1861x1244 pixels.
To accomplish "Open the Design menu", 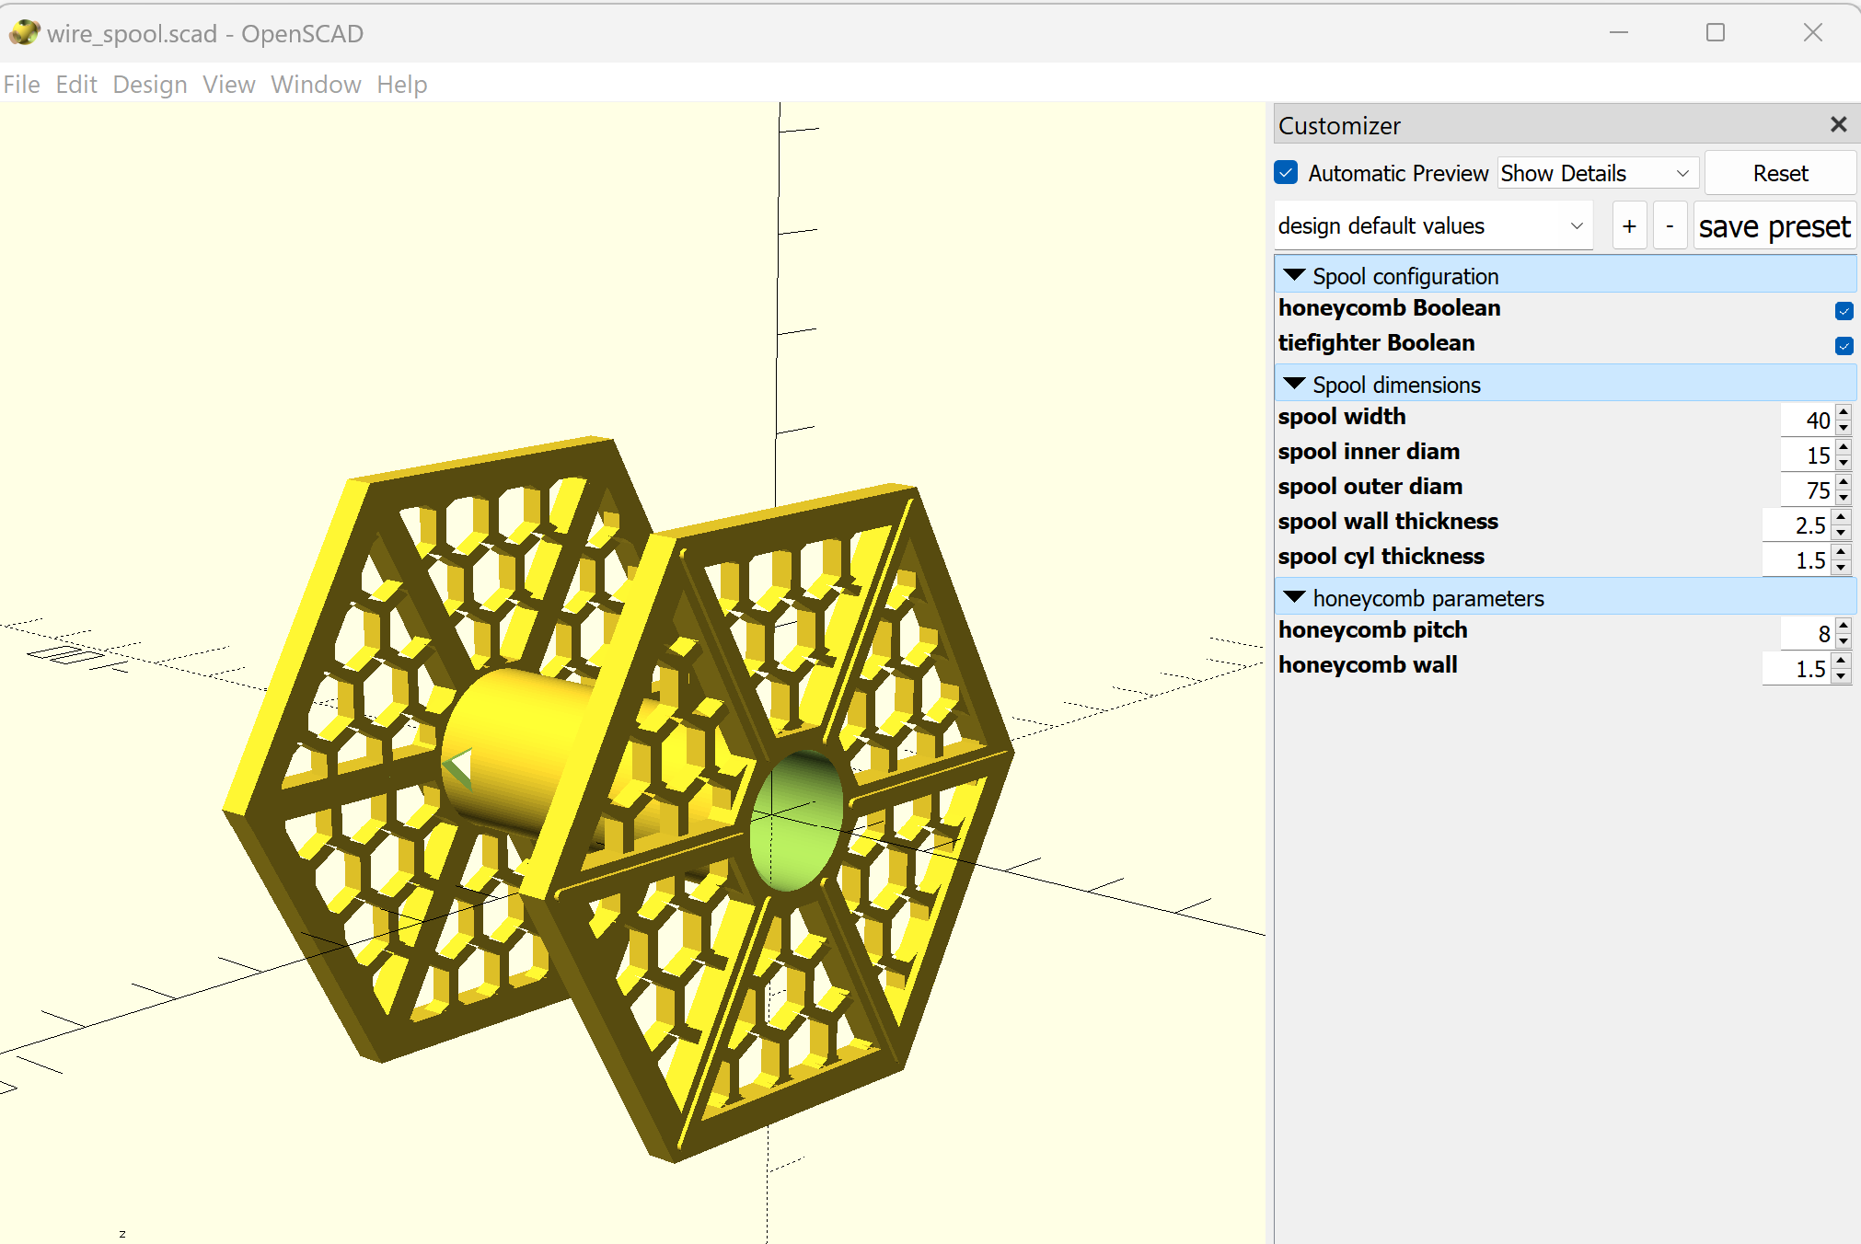I will coord(149,84).
